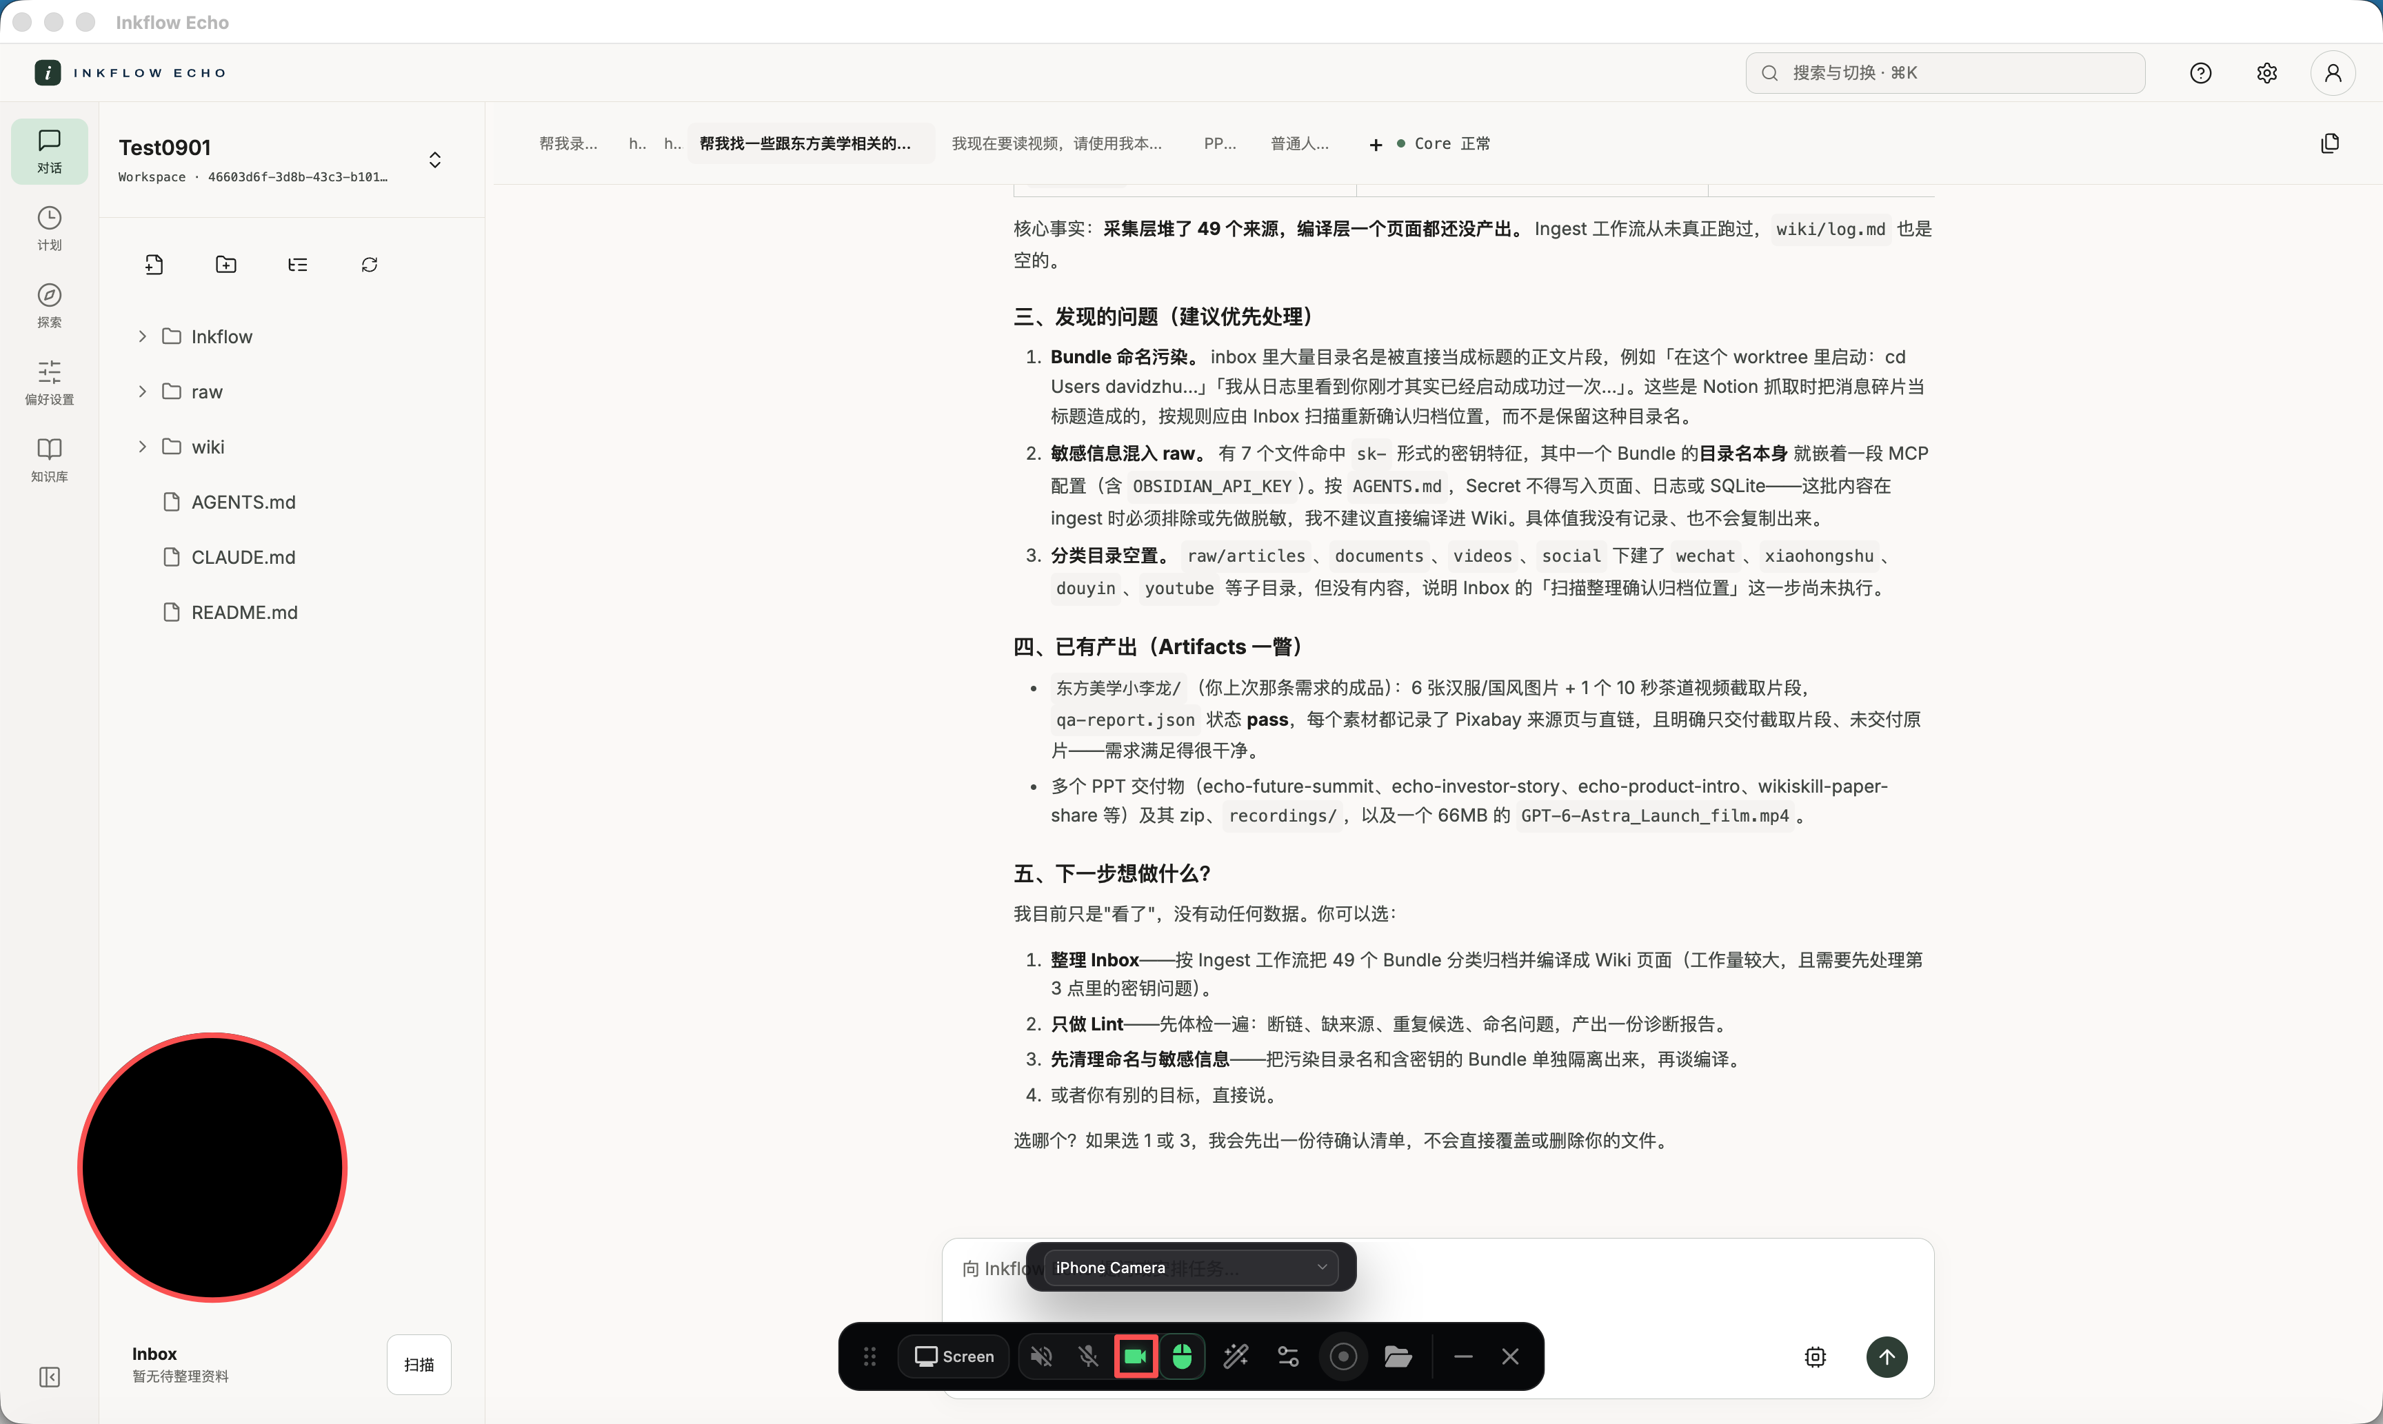Screen dimensions: 2383x1424
Task: Expand the raw folder
Action: (x=142, y=391)
